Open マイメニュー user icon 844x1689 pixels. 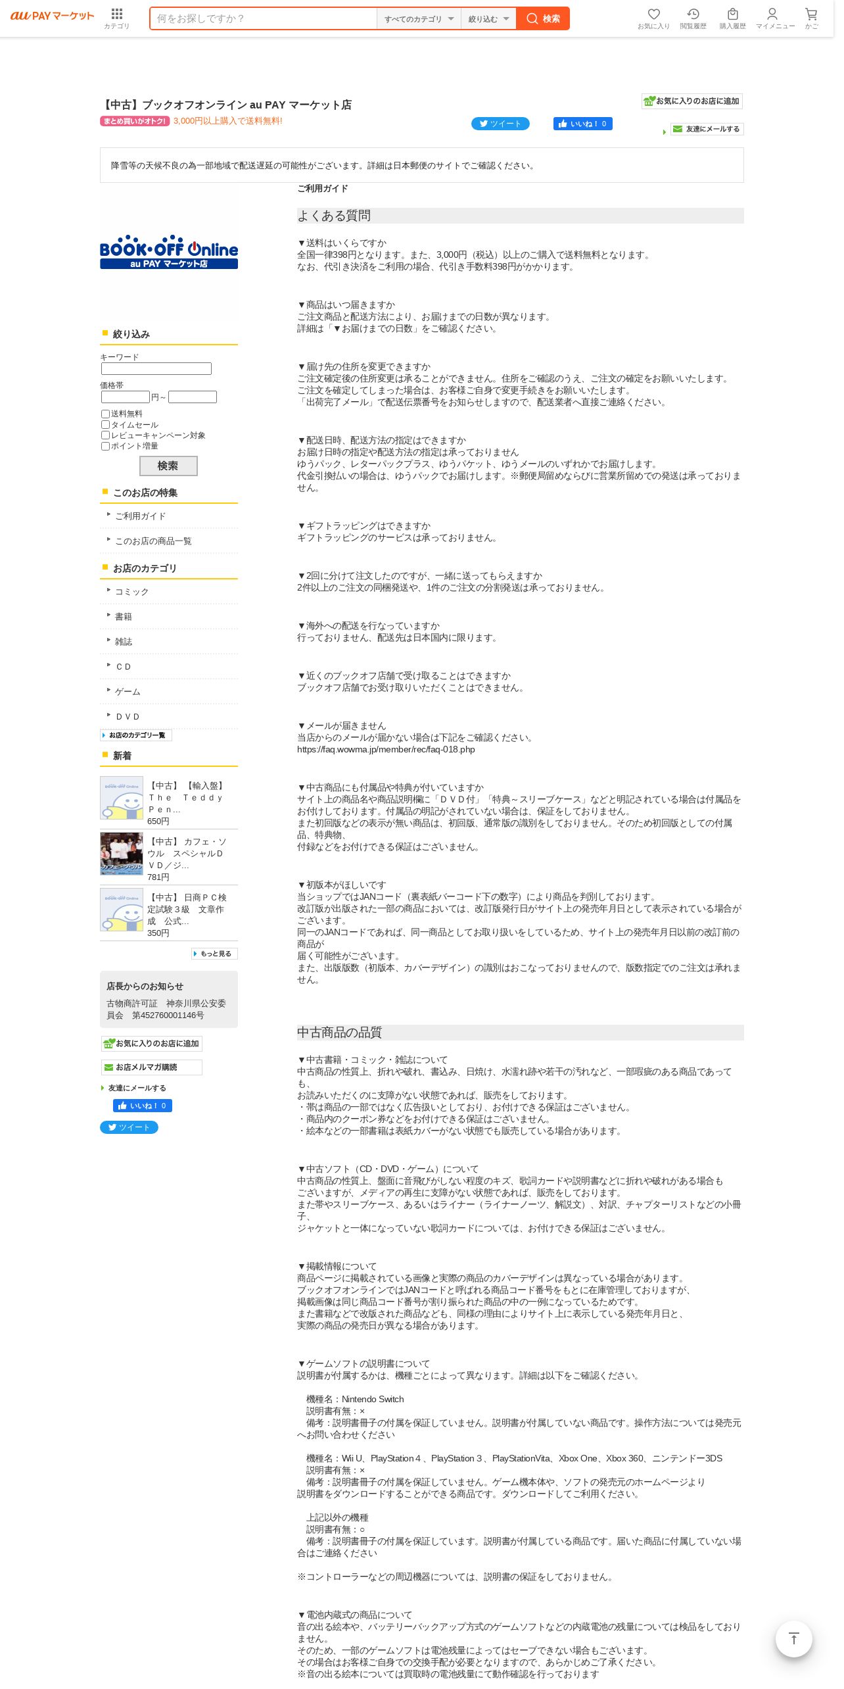[x=775, y=18]
